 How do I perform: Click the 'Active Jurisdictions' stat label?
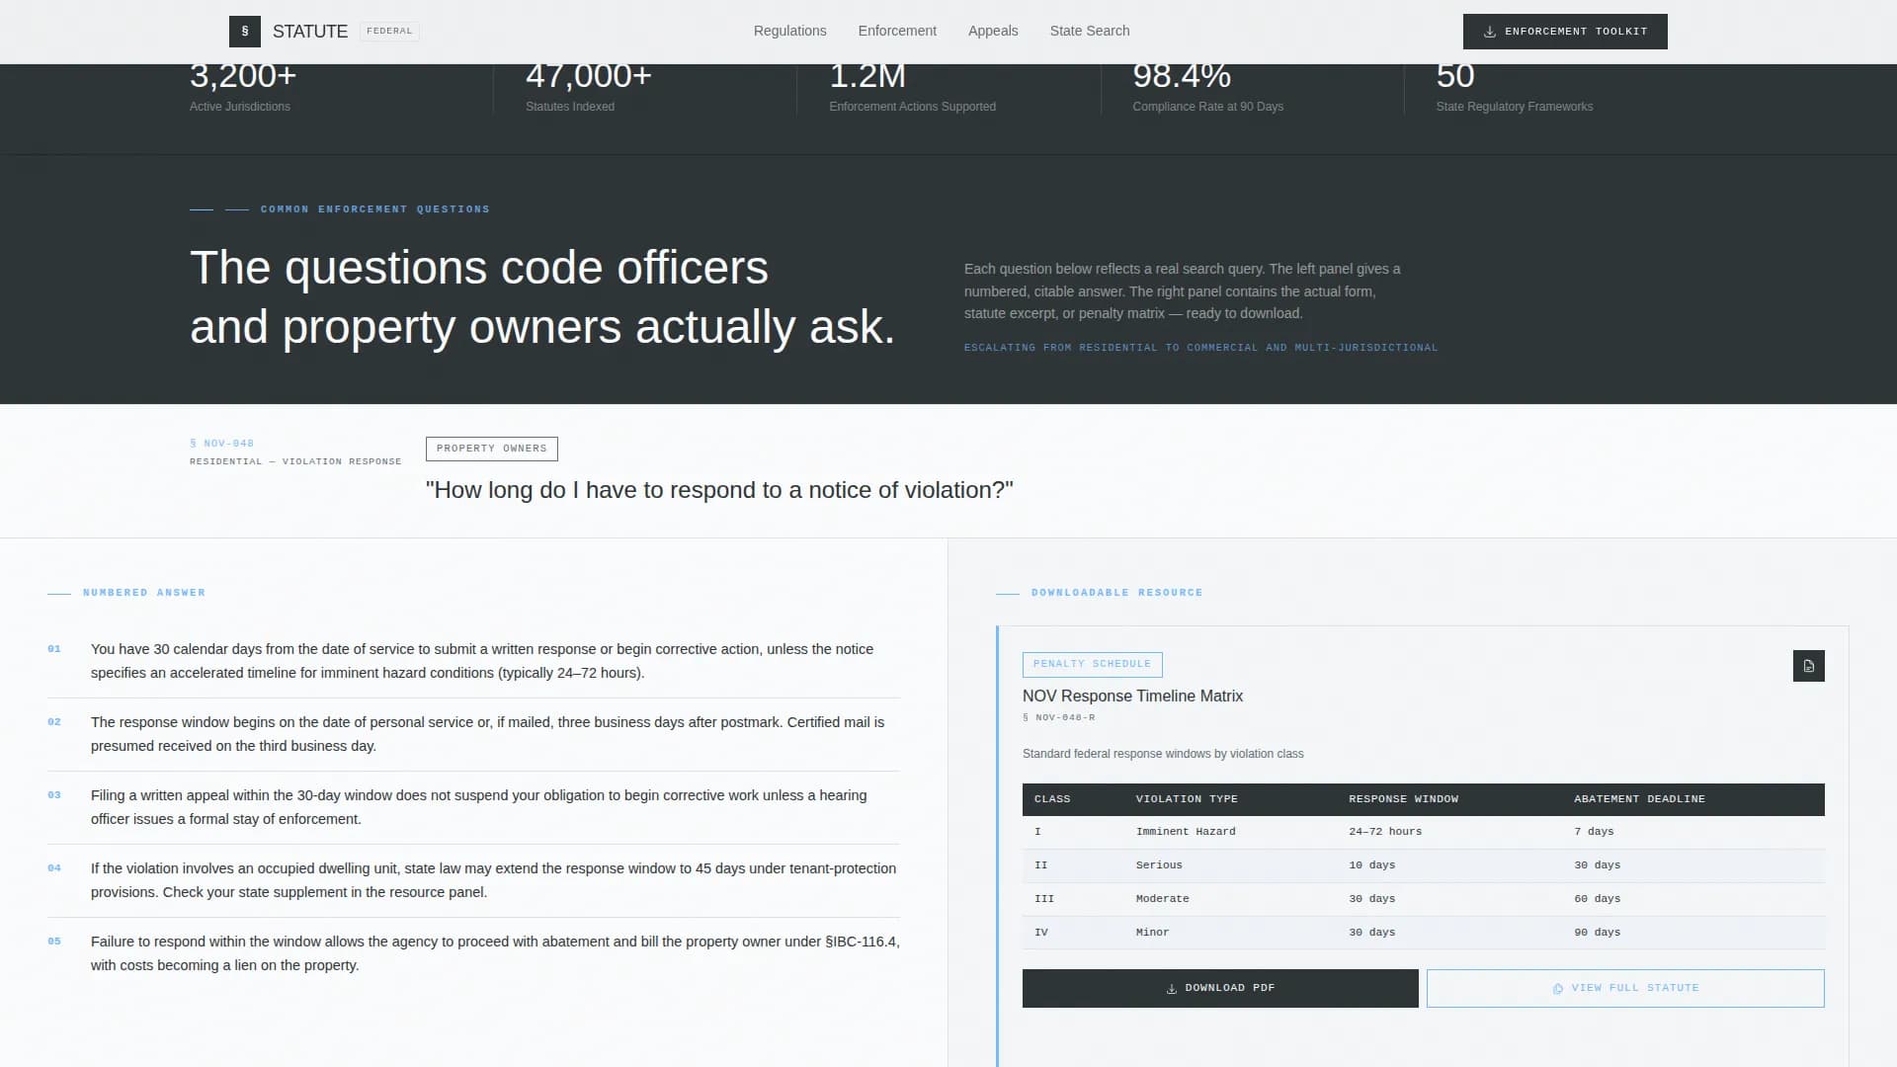(x=240, y=107)
